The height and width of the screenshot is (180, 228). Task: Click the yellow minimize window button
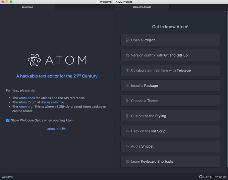7,2
